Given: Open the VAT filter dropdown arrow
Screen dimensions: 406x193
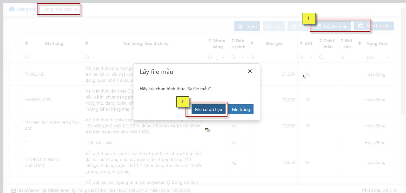Looking at the screenshot, I should click(311, 57).
